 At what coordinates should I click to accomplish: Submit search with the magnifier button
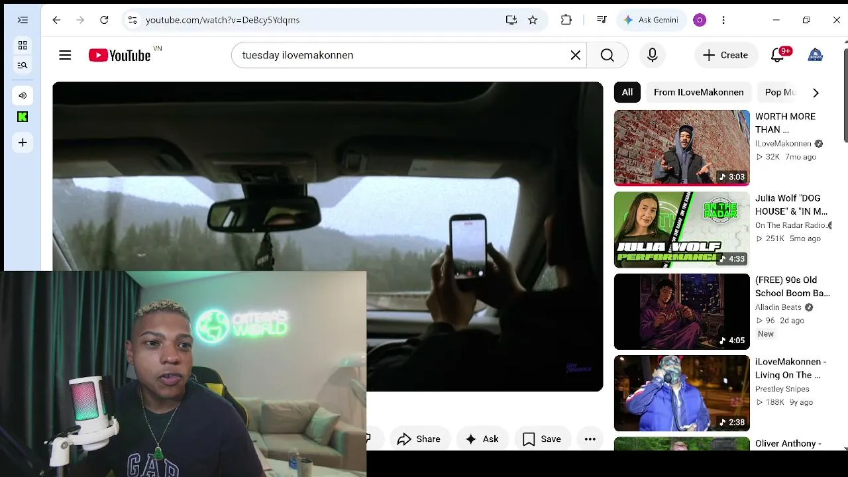click(608, 55)
